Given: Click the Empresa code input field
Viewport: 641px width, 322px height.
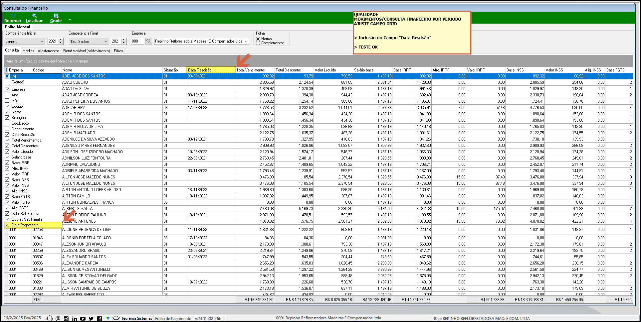Looking at the screenshot, I should 137,41.
